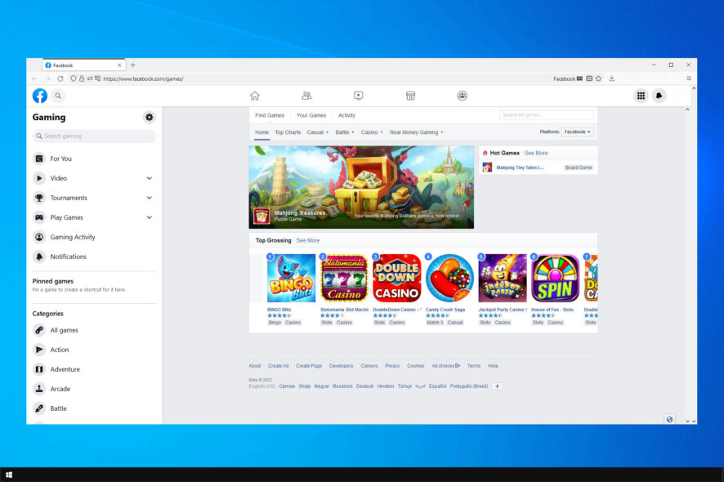This screenshot has height=482, width=724.
Task: Switch to the Find Games tab
Action: [270, 115]
